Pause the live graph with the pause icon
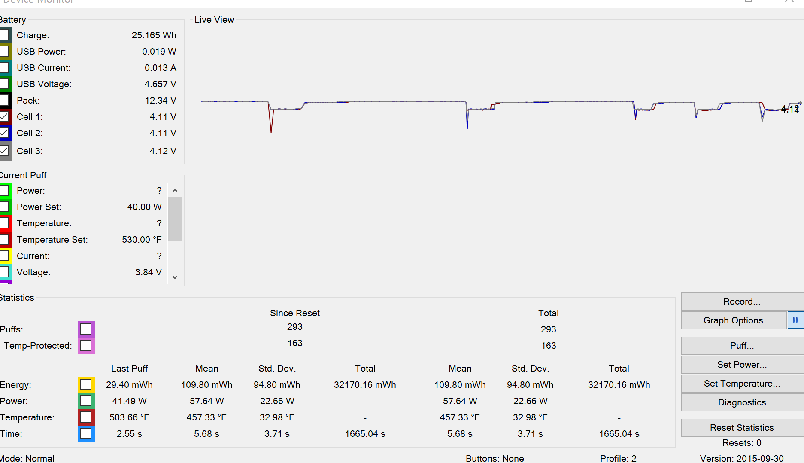The height and width of the screenshot is (463, 804). [x=795, y=320]
